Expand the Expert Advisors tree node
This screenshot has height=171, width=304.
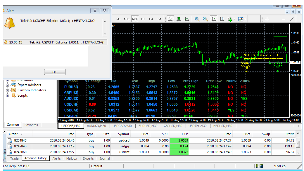(x=7, y=85)
